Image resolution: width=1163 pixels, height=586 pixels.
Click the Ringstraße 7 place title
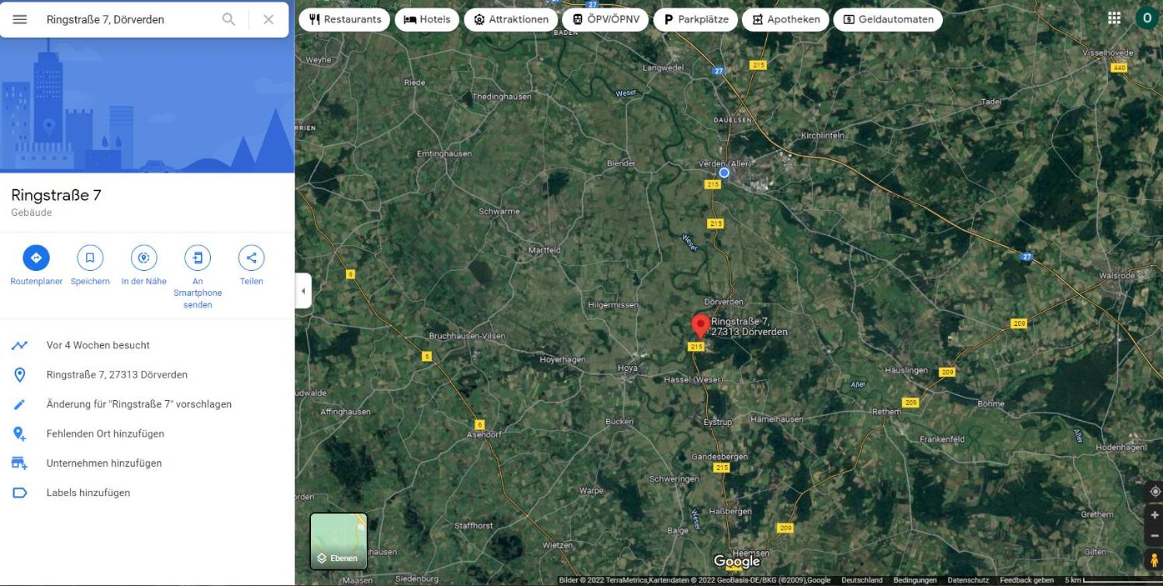56,195
